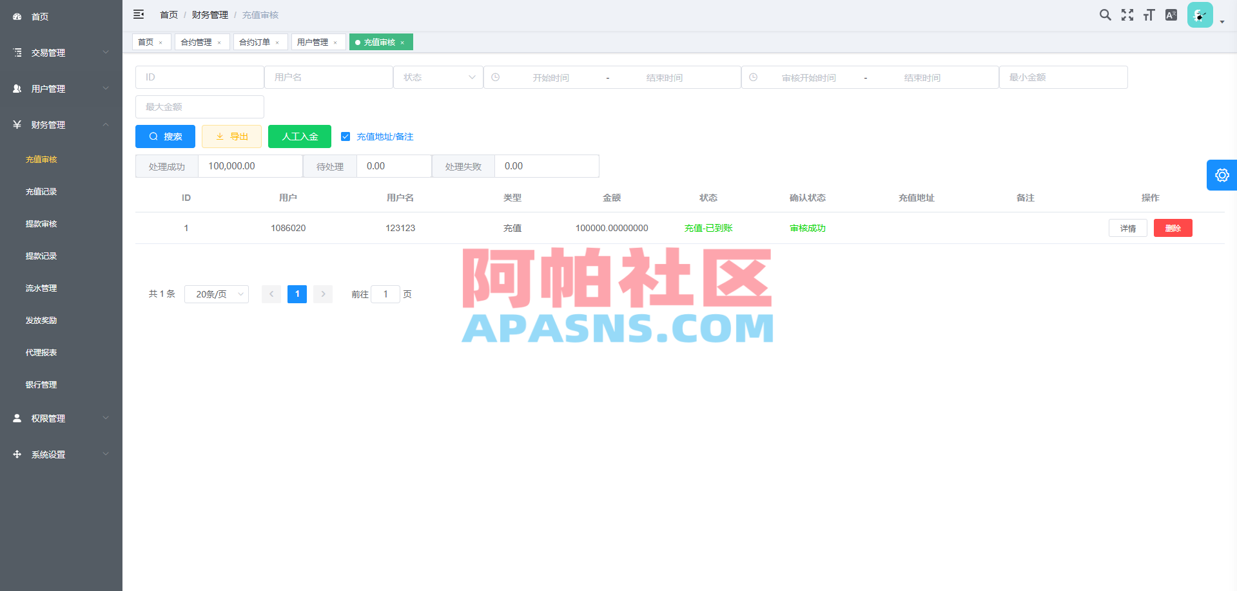Click the red 删除 button on the record row
1237x591 pixels.
(1173, 227)
